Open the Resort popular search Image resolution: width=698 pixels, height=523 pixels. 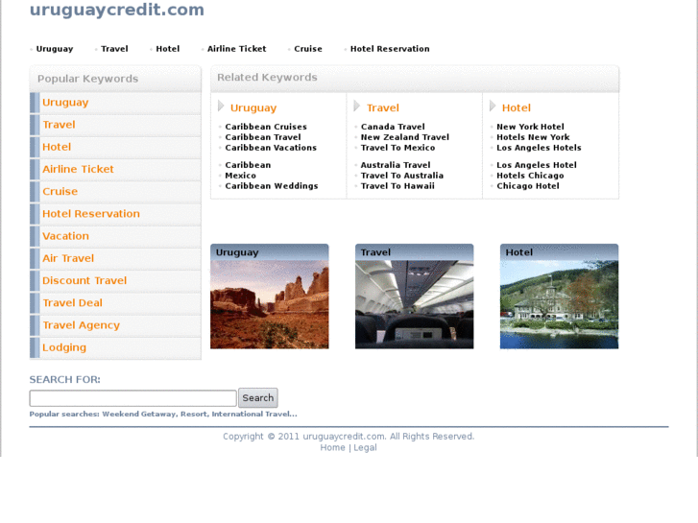(193, 414)
